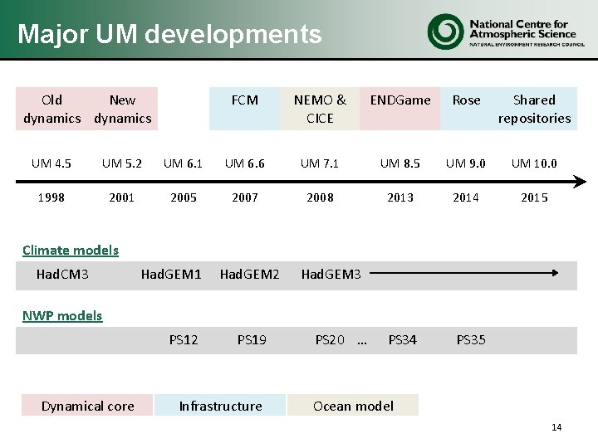The width and height of the screenshot is (598, 448).
Task: Click the 'Rose' box
Action: [466, 109]
